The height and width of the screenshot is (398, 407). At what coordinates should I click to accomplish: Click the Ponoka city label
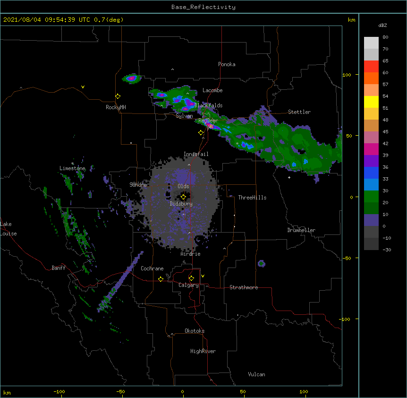(227, 64)
